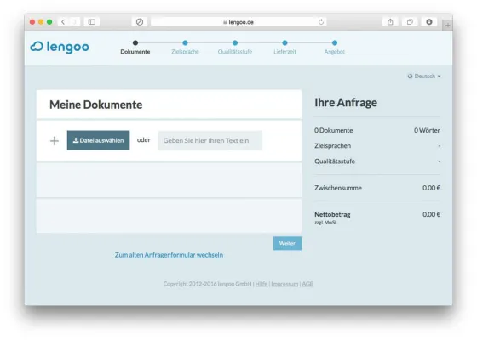Add a new tab with the plus button
477x340 pixels.
click(x=447, y=25)
